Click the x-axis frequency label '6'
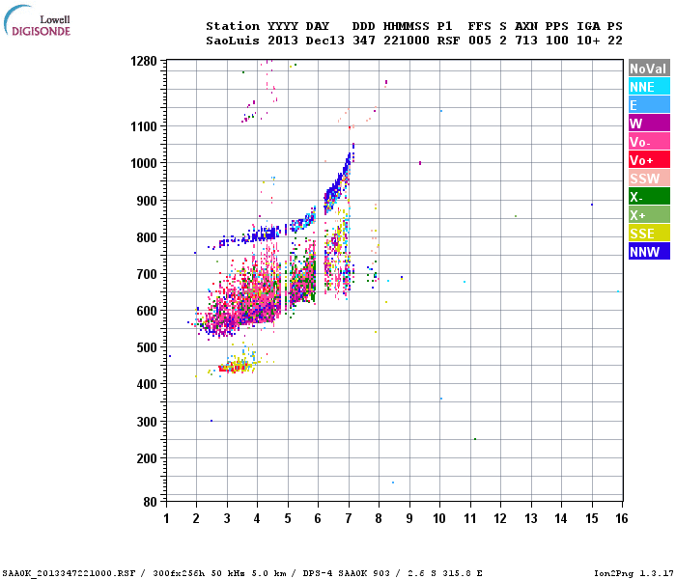The height and width of the screenshot is (579, 676). tap(318, 518)
